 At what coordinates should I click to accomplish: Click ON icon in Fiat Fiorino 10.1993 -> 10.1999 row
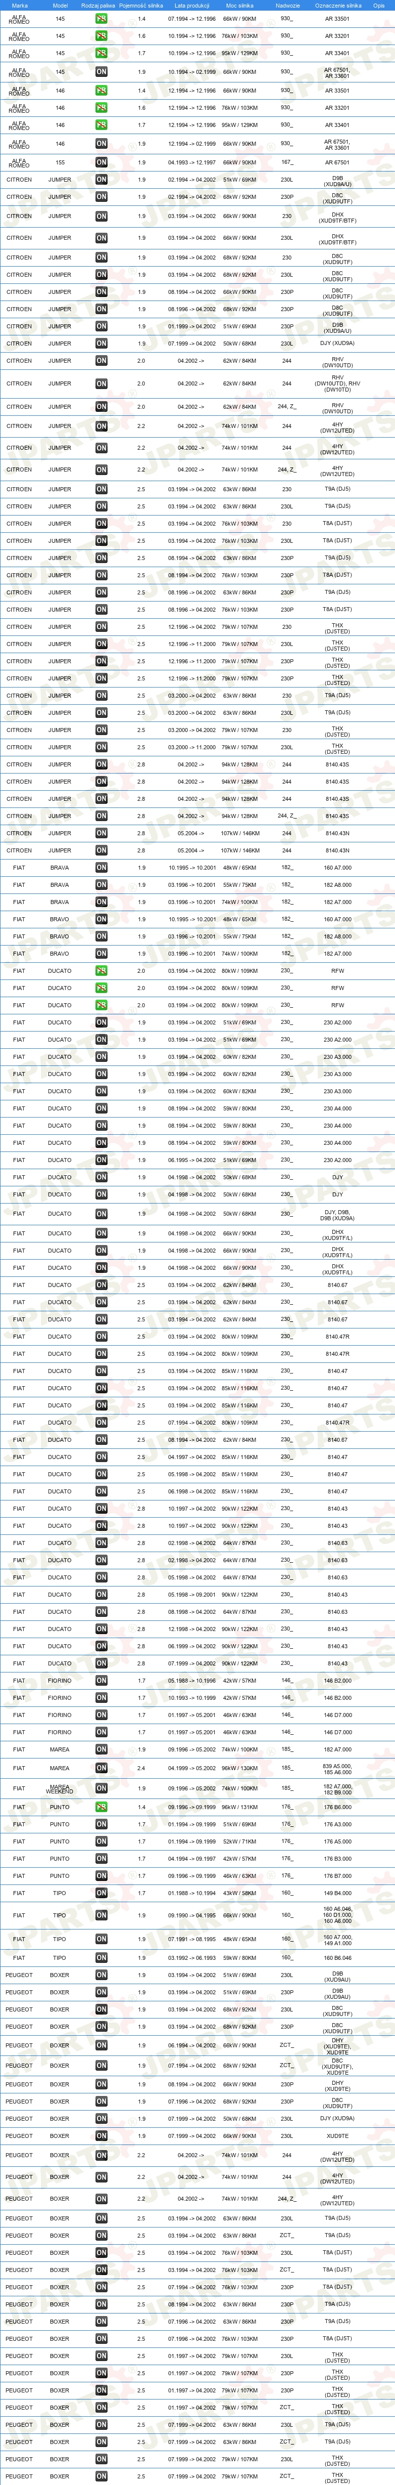click(101, 1698)
